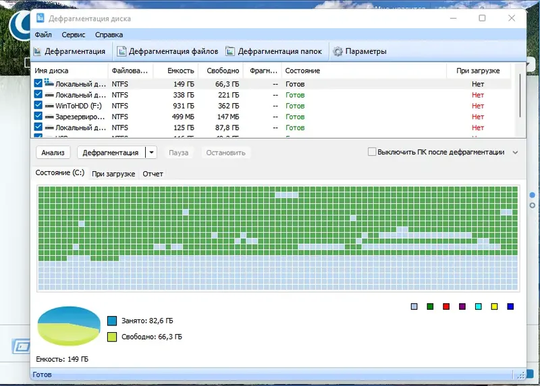Click the app icon in title bar
This screenshot has width=540, height=386.
point(40,18)
